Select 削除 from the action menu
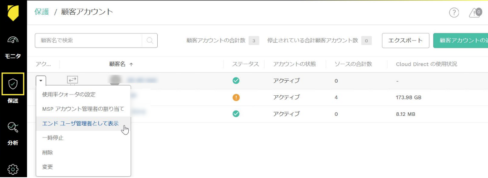488x178 pixels. 48,153
